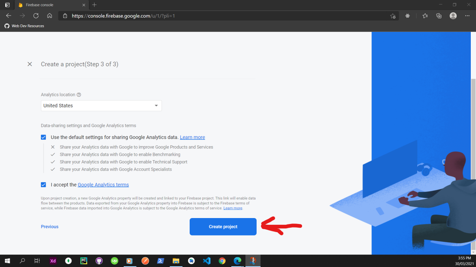The width and height of the screenshot is (476, 267).
Task: Open the Edge Settings and more menu
Action: tap(467, 16)
